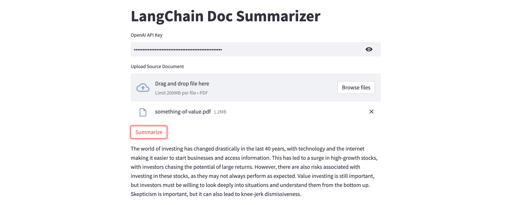
Task: Click the filename something-of-value.pdf
Action: pyautogui.click(x=183, y=112)
